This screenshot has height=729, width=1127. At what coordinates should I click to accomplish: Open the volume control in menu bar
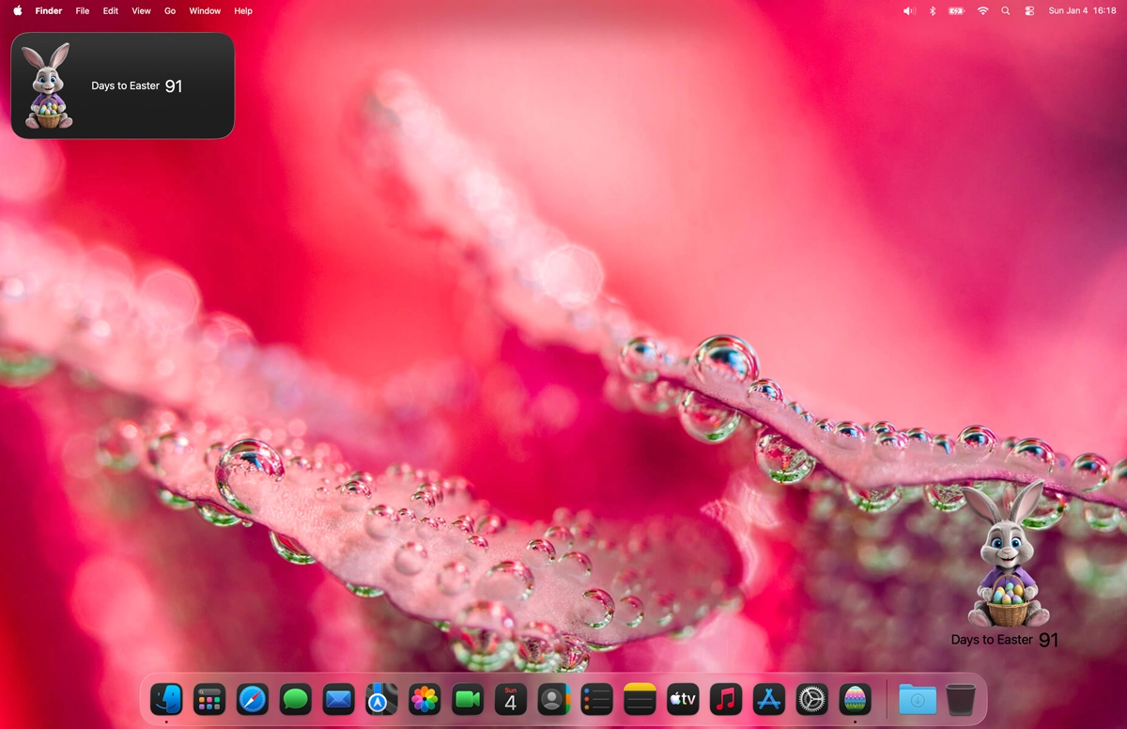click(908, 11)
